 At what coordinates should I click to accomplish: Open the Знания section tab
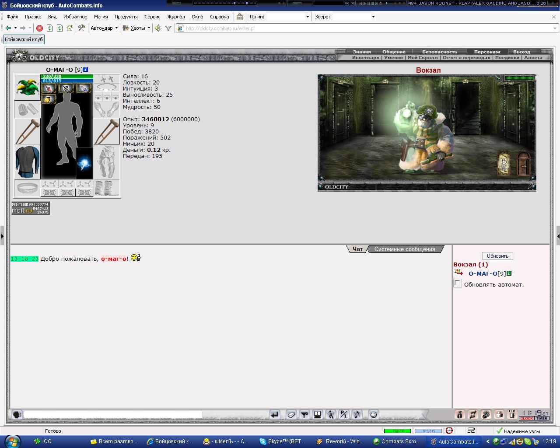362,52
